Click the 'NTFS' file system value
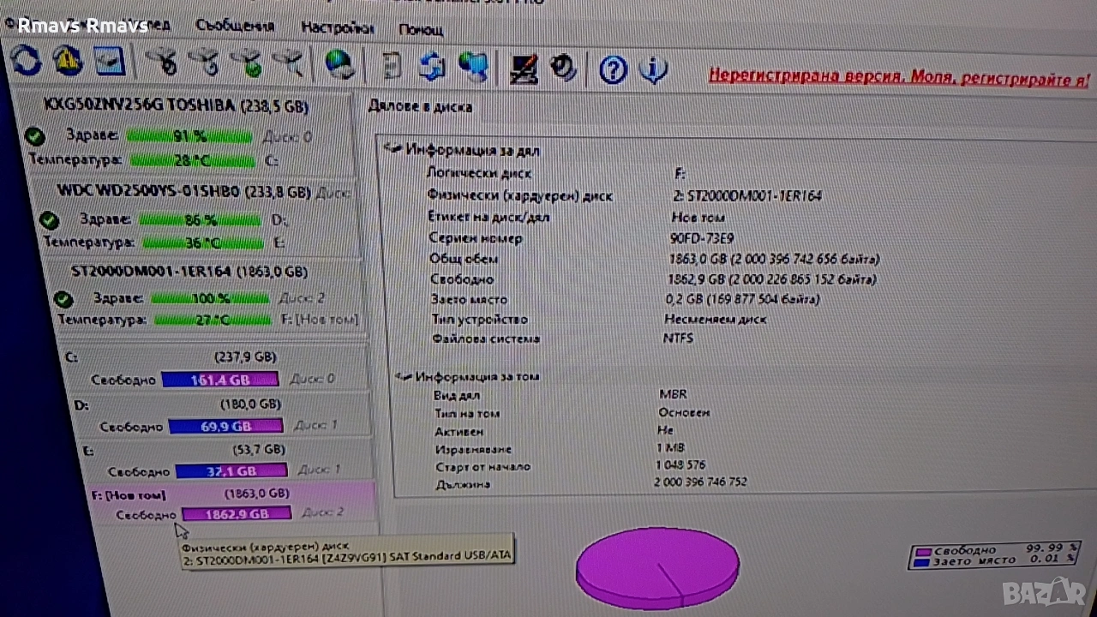Screen dimensions: 1097x617 tap(678, 338)
